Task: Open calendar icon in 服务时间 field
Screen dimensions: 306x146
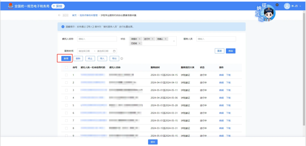Action: pos(115,51)
